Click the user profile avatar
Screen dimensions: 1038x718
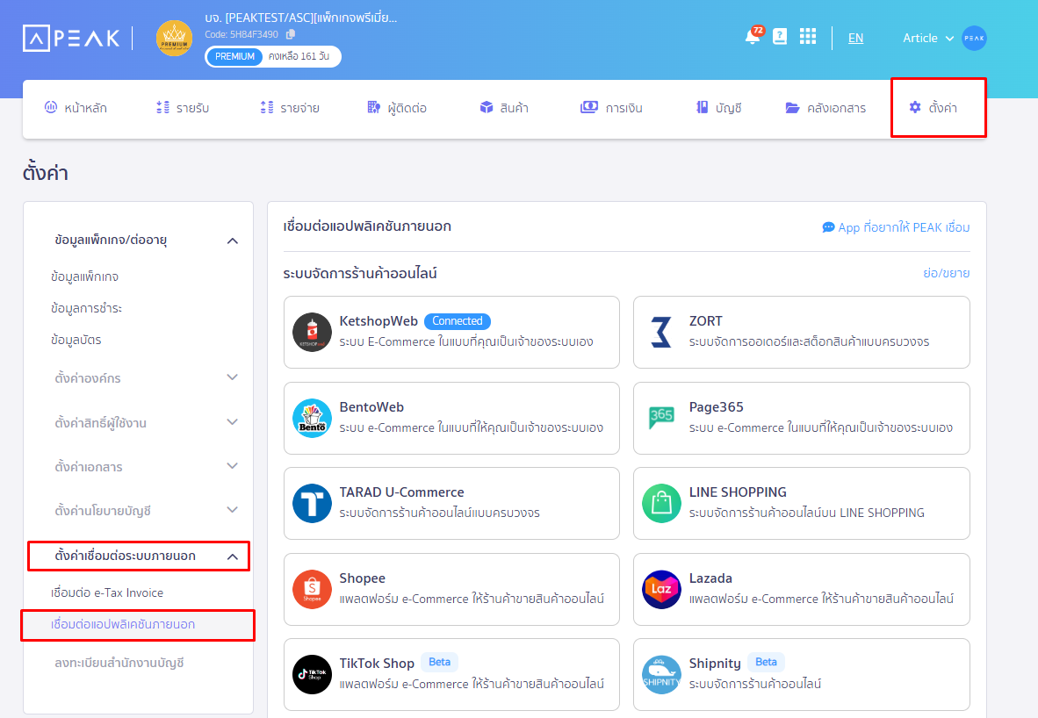pyautogui.click(x=974, y=38)
